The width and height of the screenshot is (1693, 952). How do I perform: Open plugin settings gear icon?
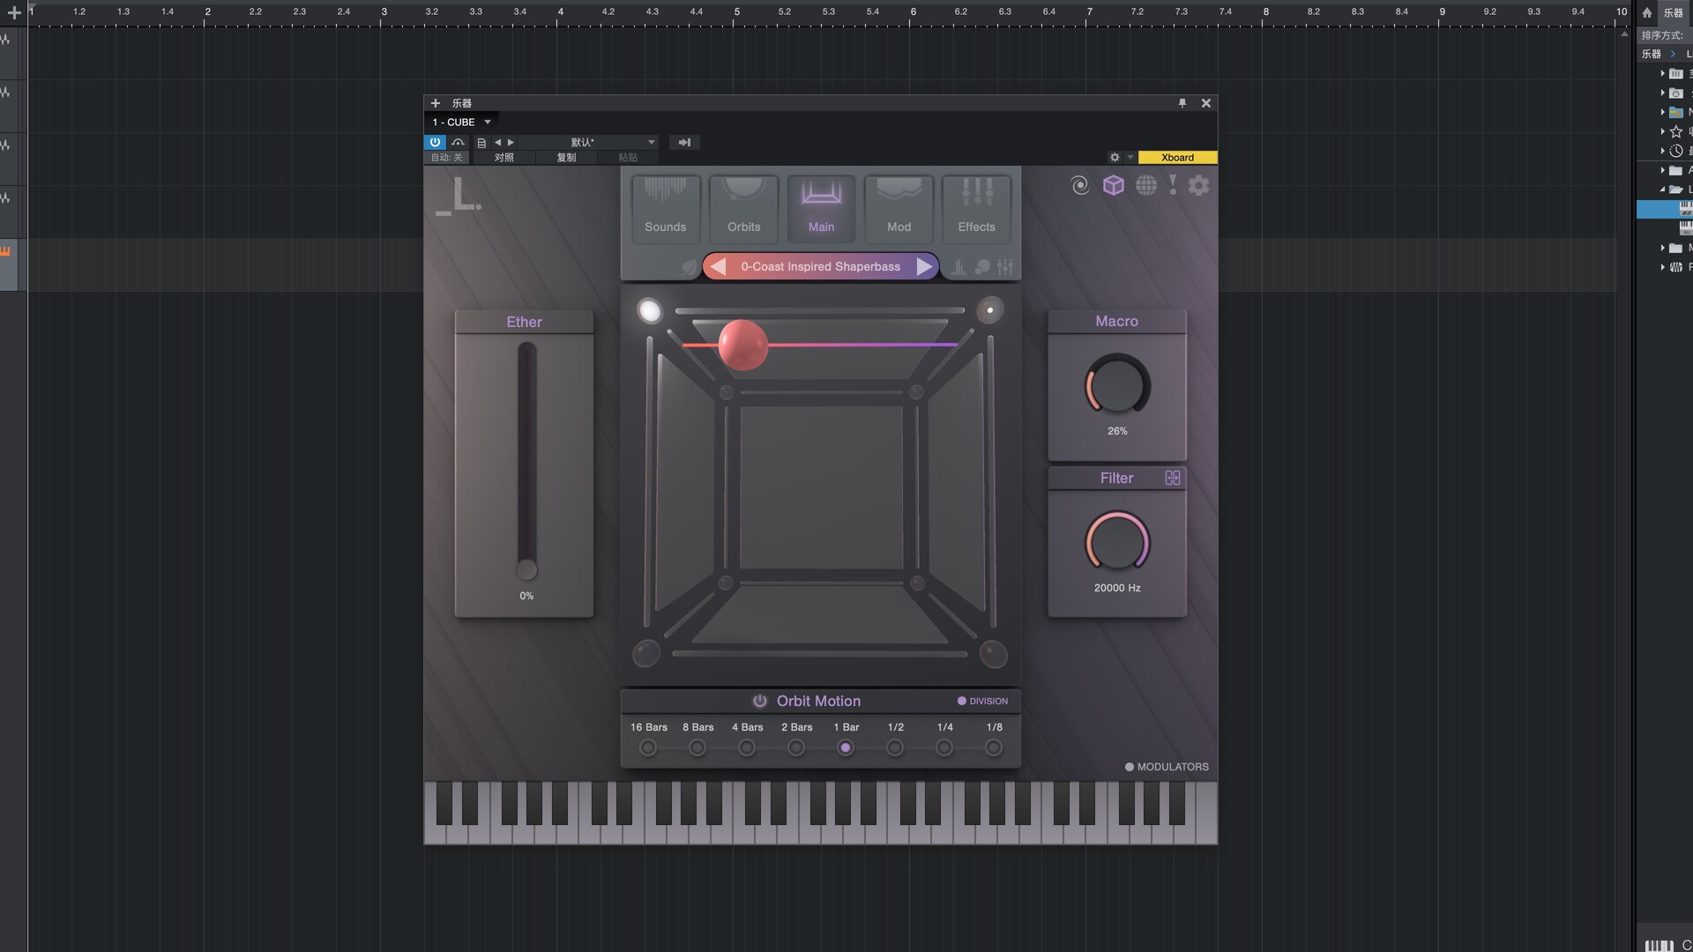click(x=1198, y=185)
